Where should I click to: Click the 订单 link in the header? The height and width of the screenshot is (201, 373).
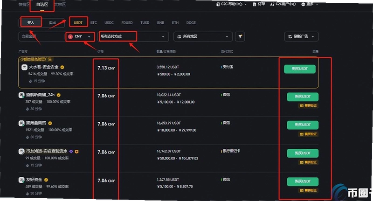261,4
